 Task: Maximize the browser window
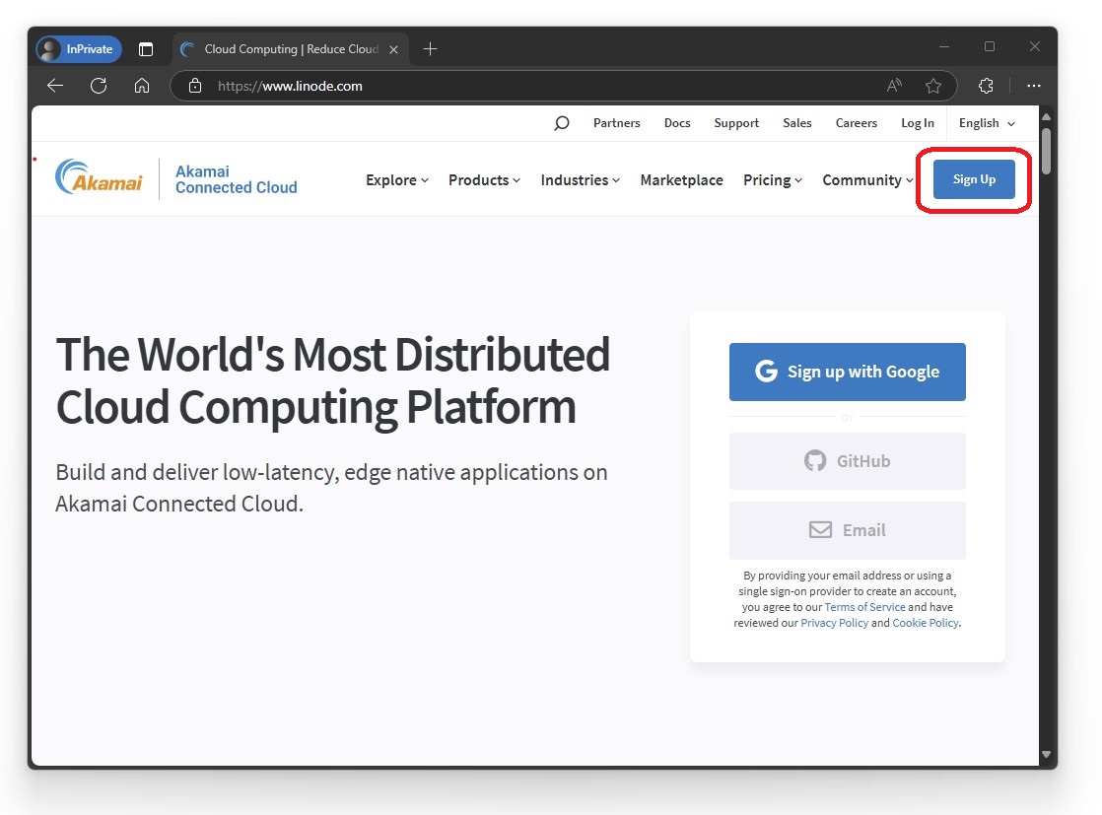tap(990, 46)
